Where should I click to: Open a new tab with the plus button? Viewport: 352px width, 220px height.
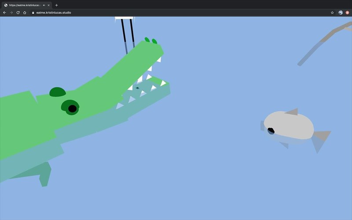click(56, 5)
